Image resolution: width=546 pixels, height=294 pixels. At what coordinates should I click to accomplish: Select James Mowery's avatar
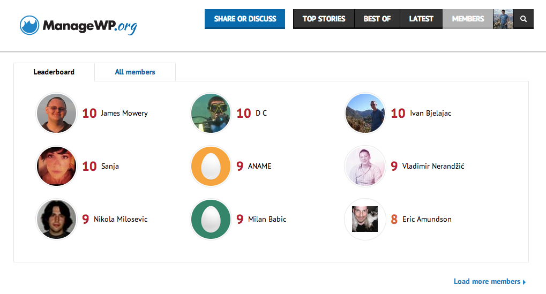(56, 113)
